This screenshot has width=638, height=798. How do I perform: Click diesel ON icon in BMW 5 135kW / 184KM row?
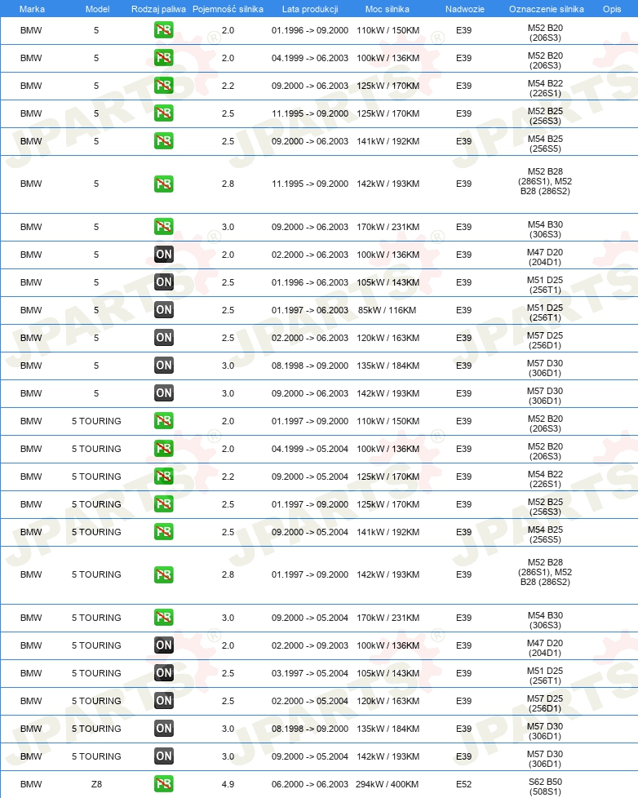point(164,366)
